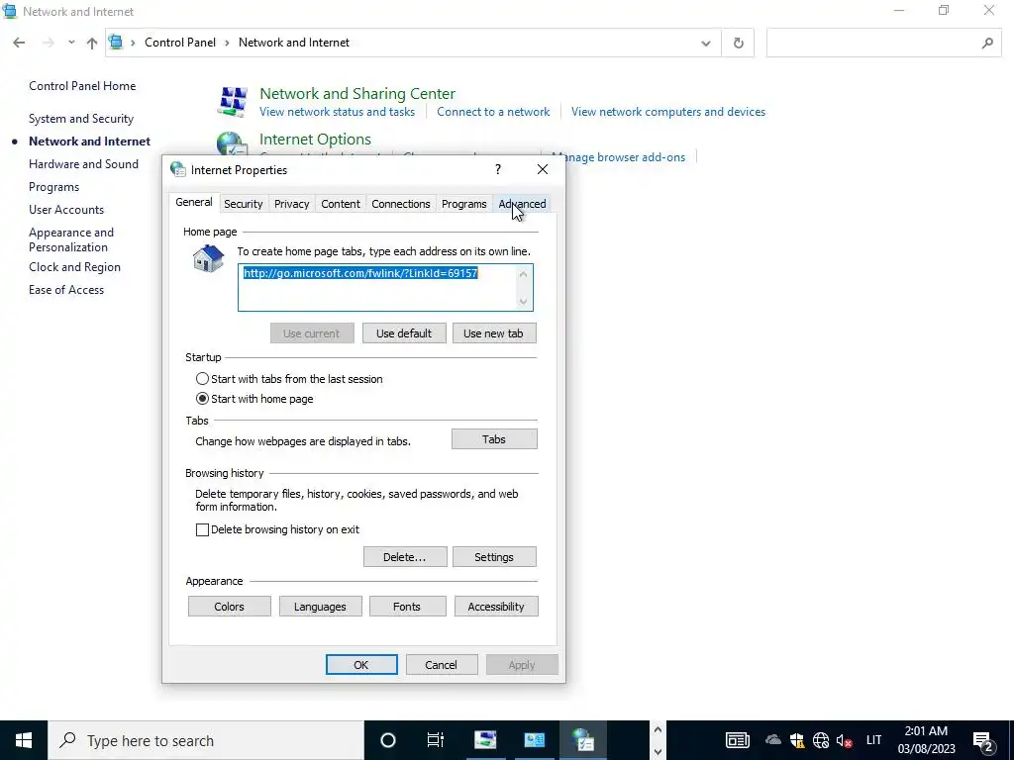Expand the address bar history dropdown
The height and width of the screenshot is (760, 1014).
coord(705,44)
